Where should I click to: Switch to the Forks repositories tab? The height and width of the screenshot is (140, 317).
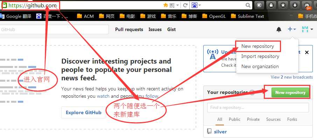292,119
